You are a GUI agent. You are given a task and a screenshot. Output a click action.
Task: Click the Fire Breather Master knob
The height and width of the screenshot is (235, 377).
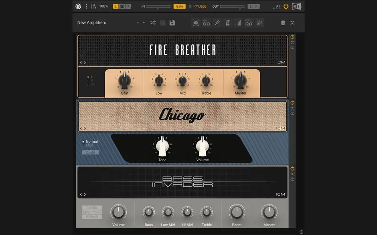click(240, 80)
